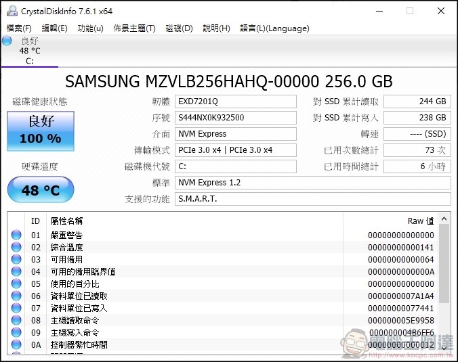Minimize the CrystalDiskInfo window
Viewport: 458px width, 362px height.
(x=379, y=11)
